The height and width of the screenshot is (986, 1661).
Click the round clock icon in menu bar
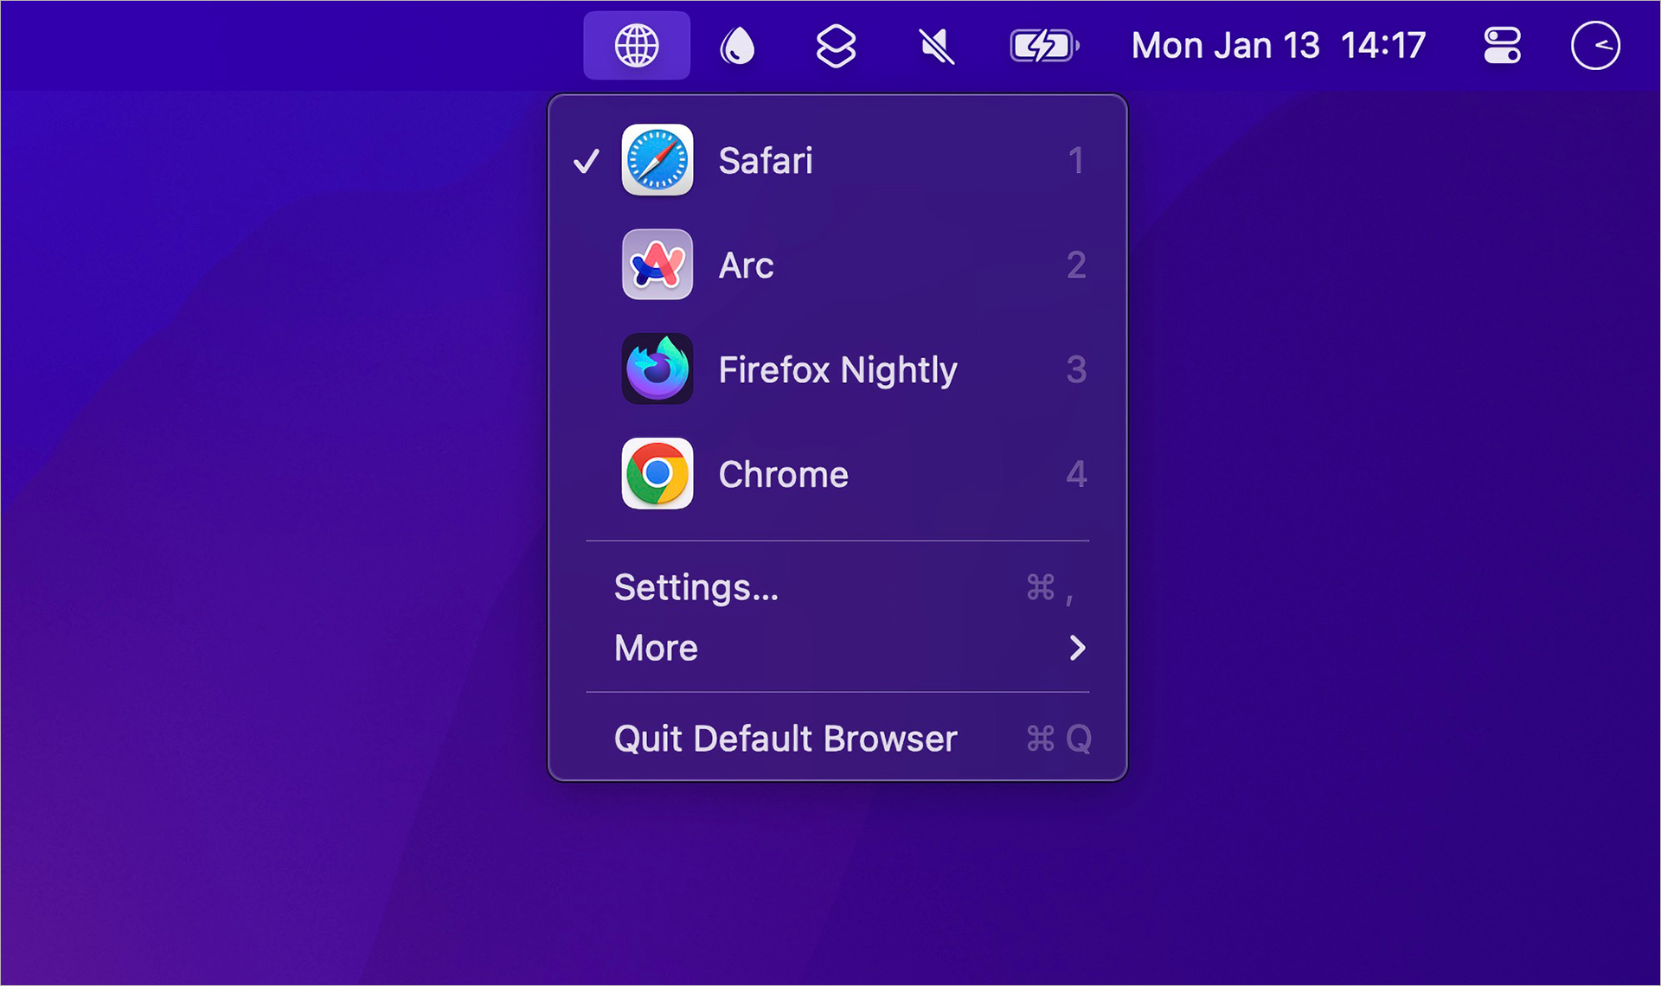tap(1595, 46)
